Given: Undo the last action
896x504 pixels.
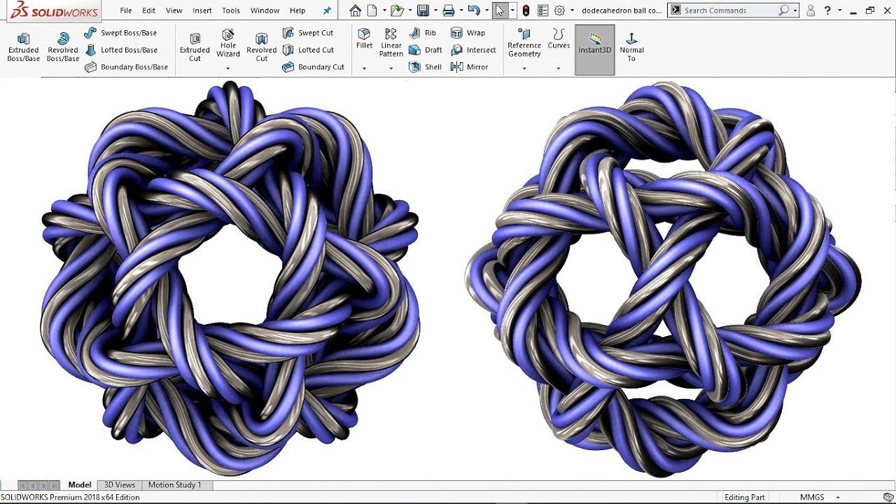Looking at the screenshot, I should coord(474,10).
